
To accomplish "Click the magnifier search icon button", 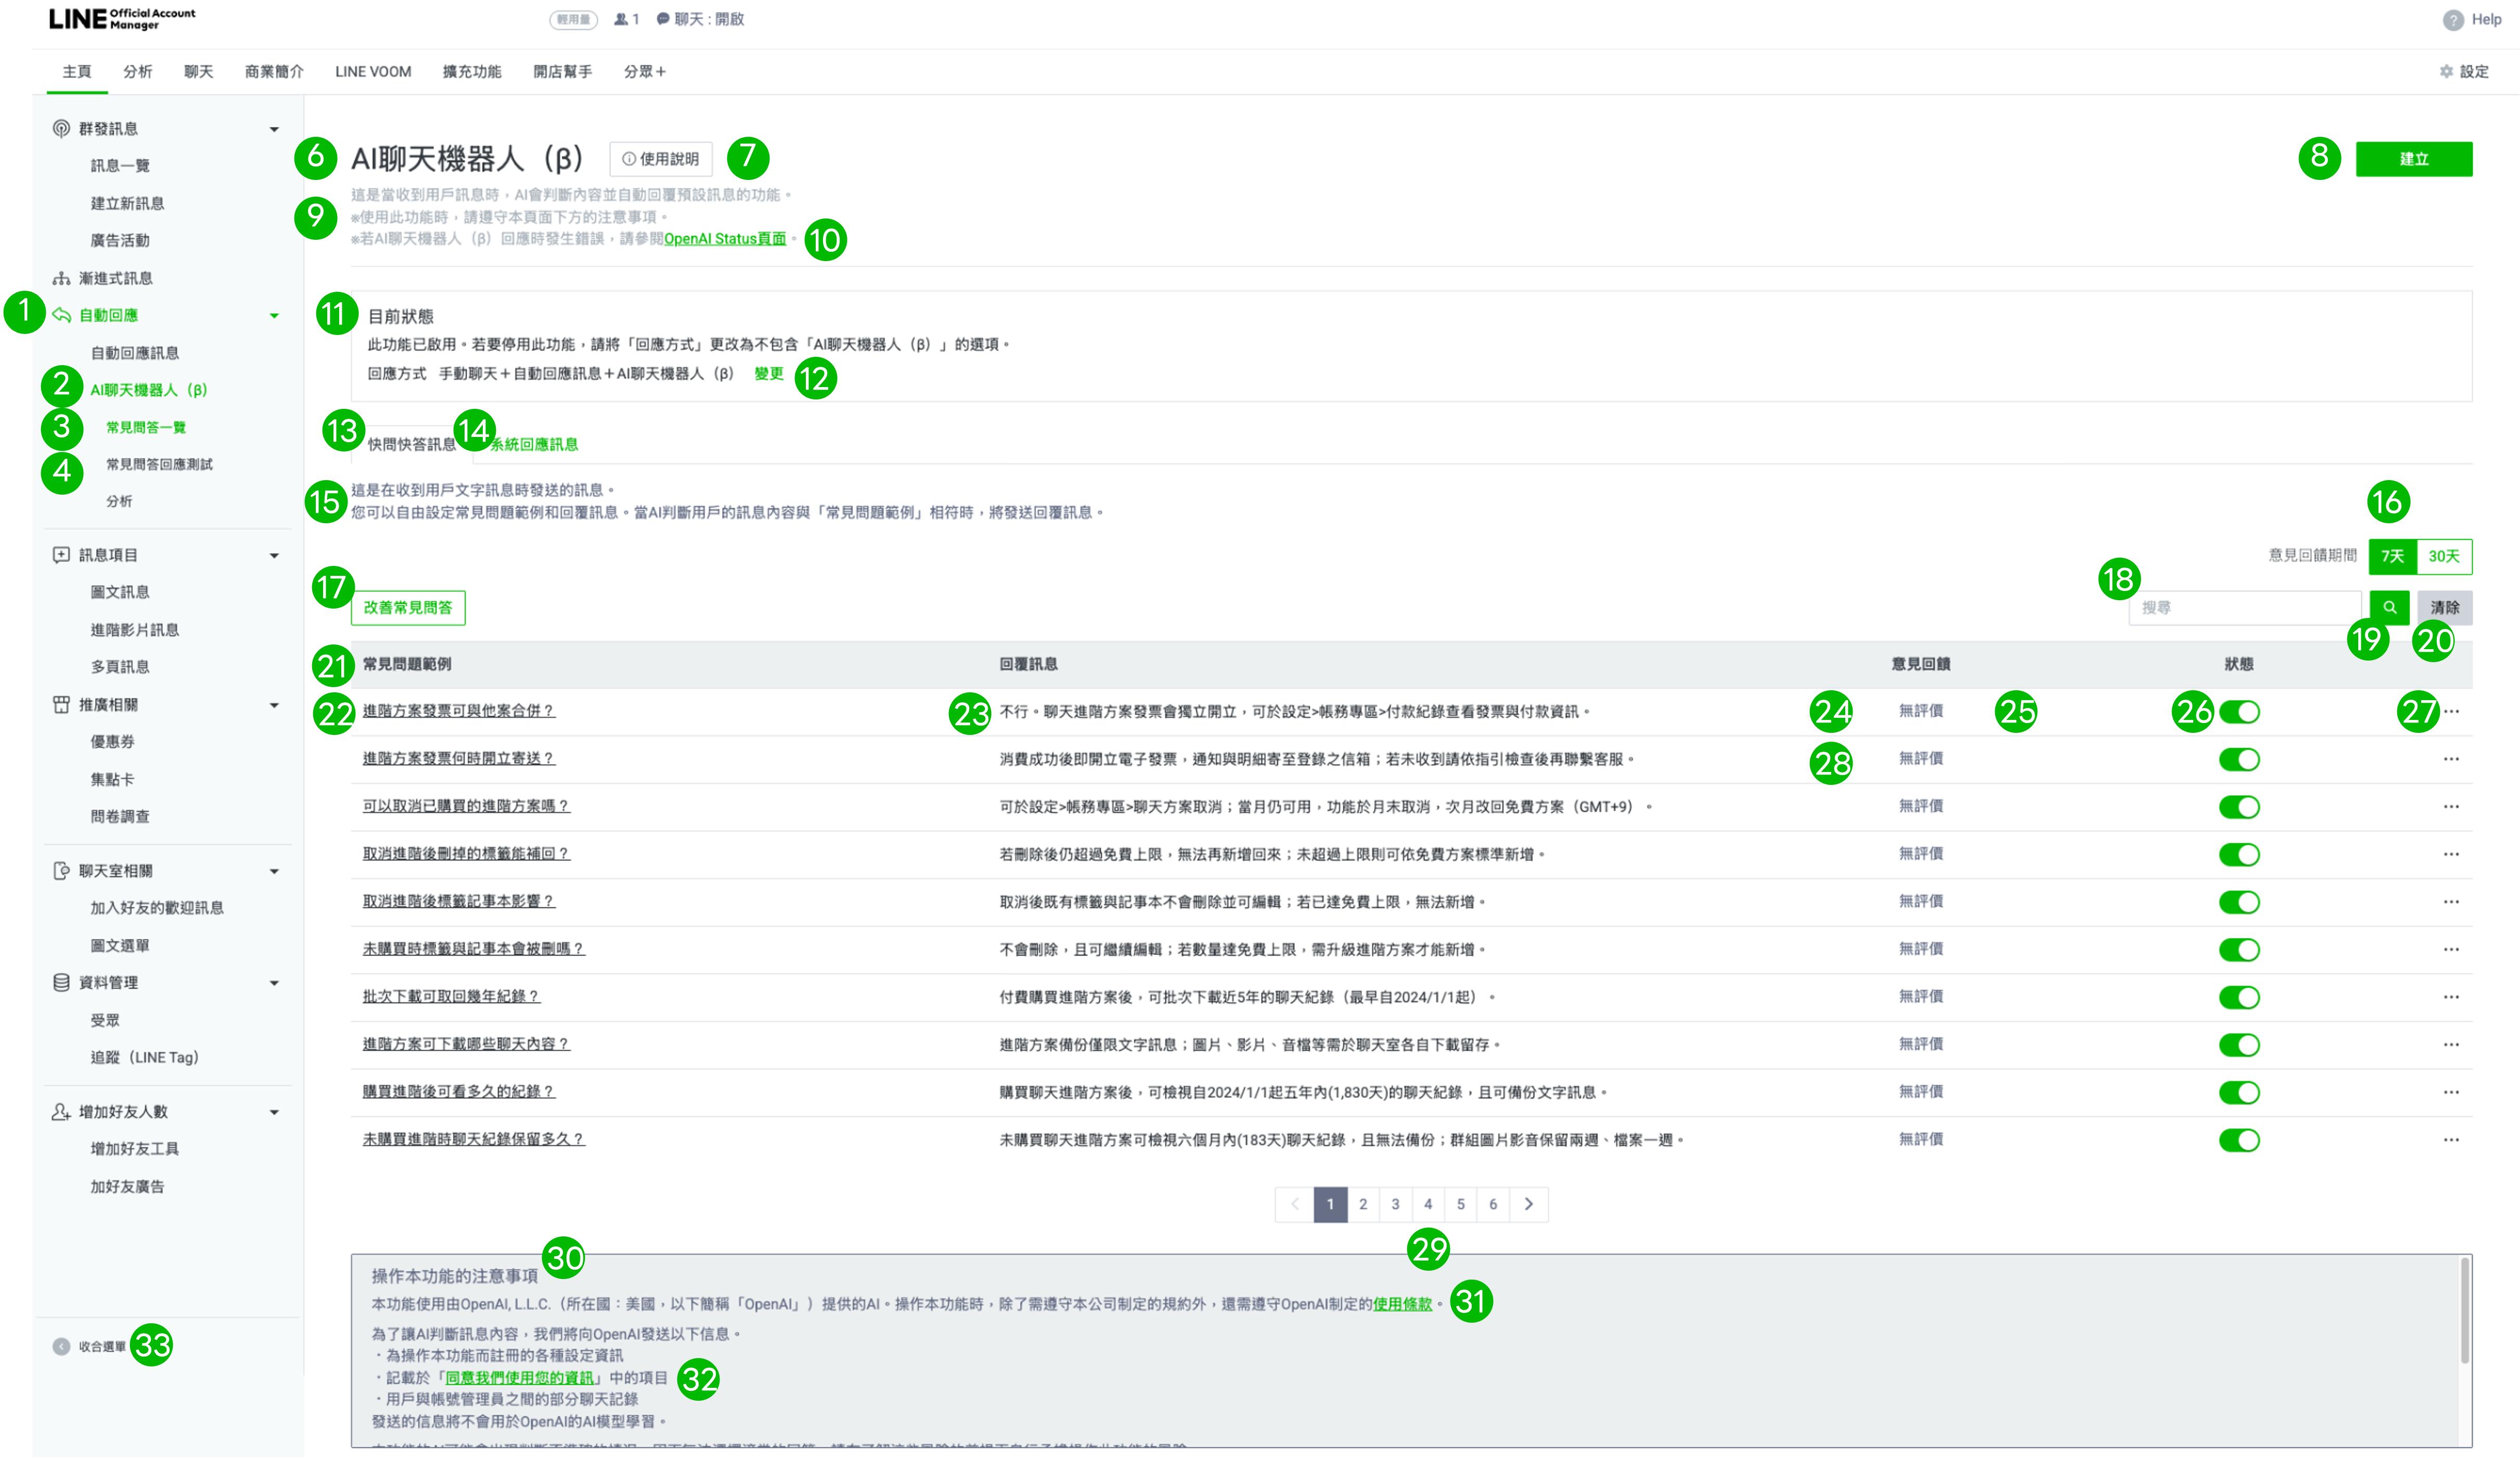I will click(x=2389, y=607).
